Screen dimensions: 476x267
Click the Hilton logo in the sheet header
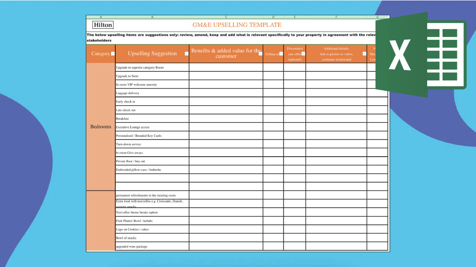pyautogui.click(x=103, y=25)
